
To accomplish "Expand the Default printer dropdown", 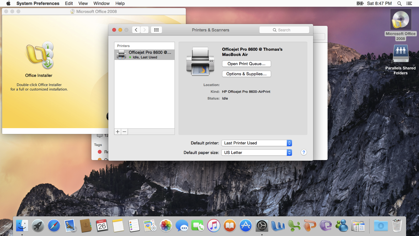I will tap(256, 143).
